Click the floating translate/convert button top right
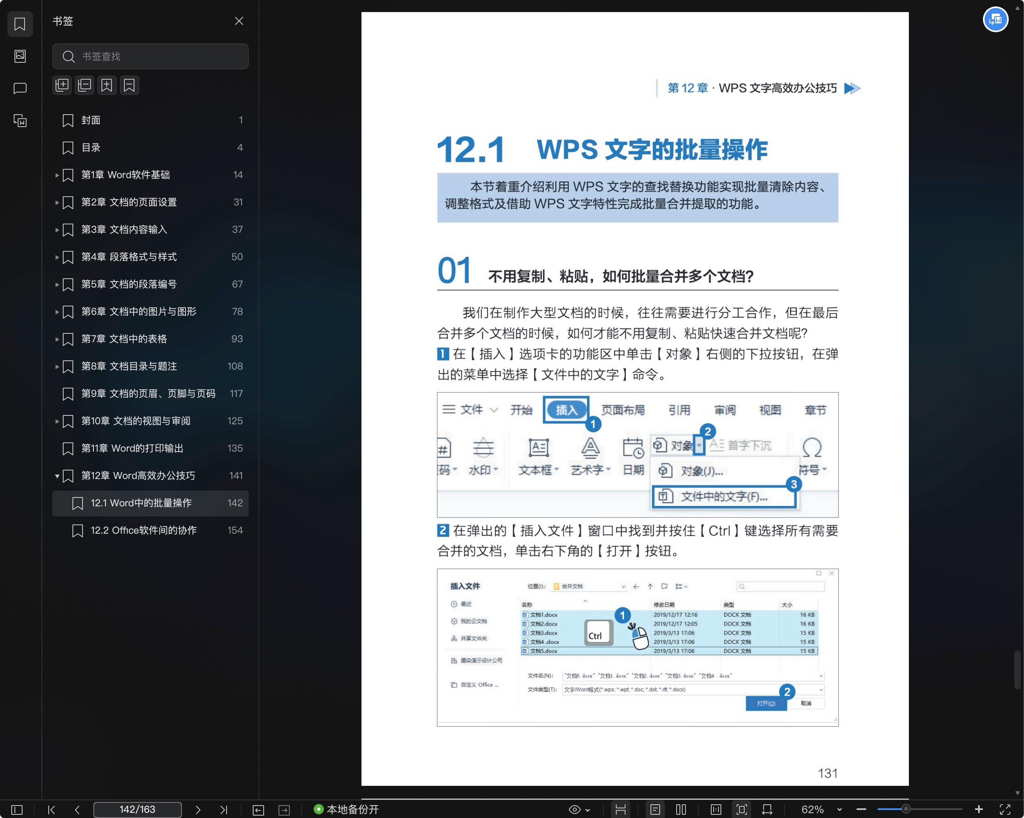This screenshot has width=1024, height=818. [x=995, y=19]
